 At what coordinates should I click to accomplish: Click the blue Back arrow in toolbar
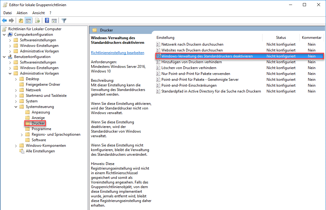[x=4, y=20]
